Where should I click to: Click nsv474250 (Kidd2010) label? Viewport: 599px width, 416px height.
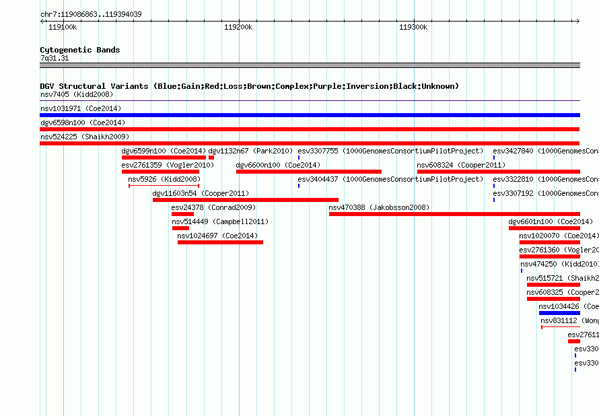(x=560, y=264)
